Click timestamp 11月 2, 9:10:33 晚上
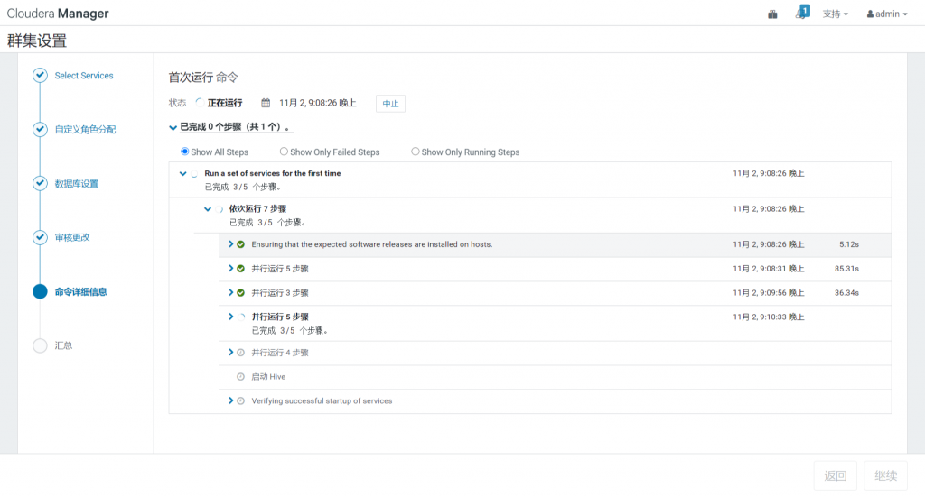925x496 pixels. [769, 317]
